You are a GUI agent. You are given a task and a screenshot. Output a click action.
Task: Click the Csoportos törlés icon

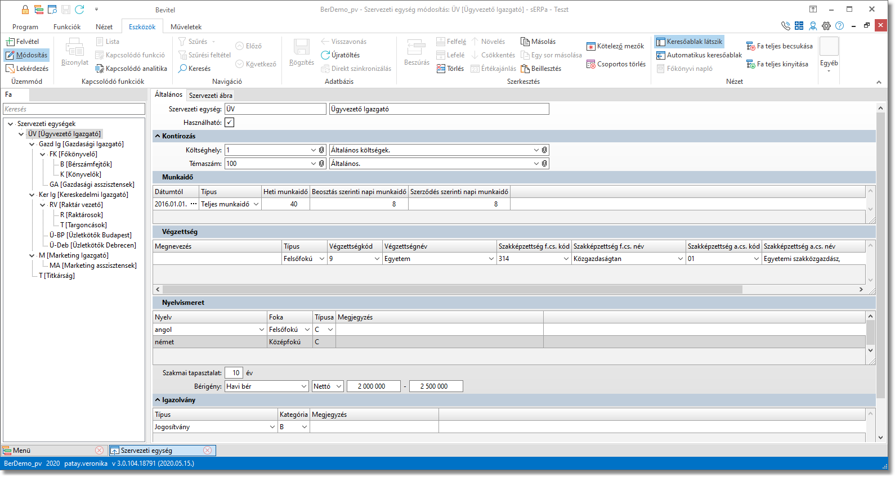coord(591,64)
